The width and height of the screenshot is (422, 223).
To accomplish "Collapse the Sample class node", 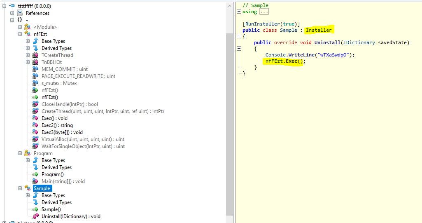I will [x=20, y=188].
